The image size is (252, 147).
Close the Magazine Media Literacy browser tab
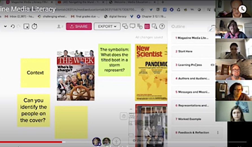pos(52,2)
